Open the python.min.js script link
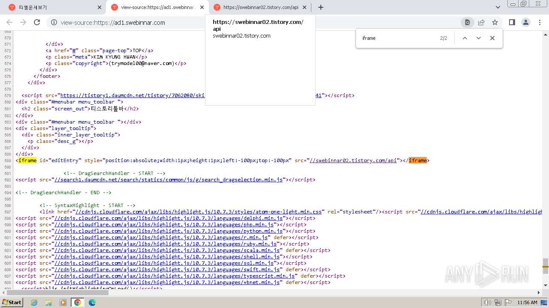The height and width of the screenshot is (308, 549). coord(168,231)
